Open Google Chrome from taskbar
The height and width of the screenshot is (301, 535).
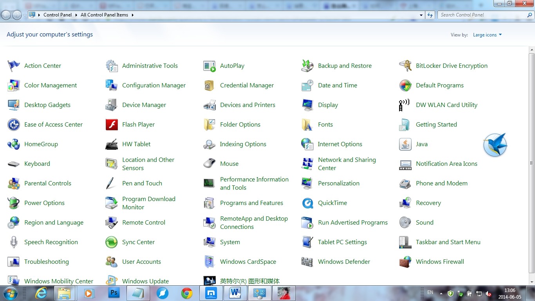point(187,293)
